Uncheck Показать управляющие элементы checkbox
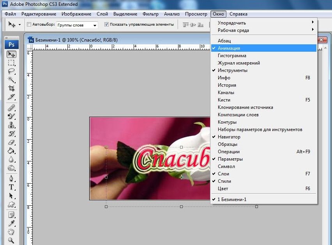Image resolution: width=332 pixels, height=245 pixels. point(106,24)
